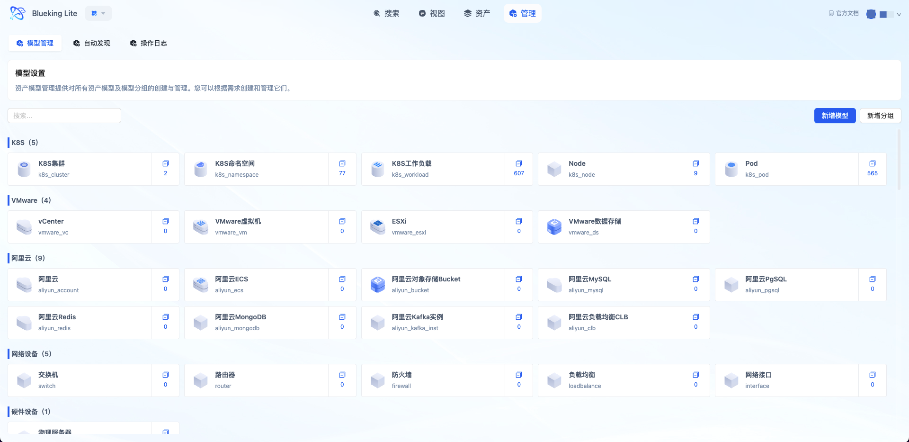The height and width of the screenshot is (442, 909).
Task: Click the 新增分组 button
Action: [880, 116]
